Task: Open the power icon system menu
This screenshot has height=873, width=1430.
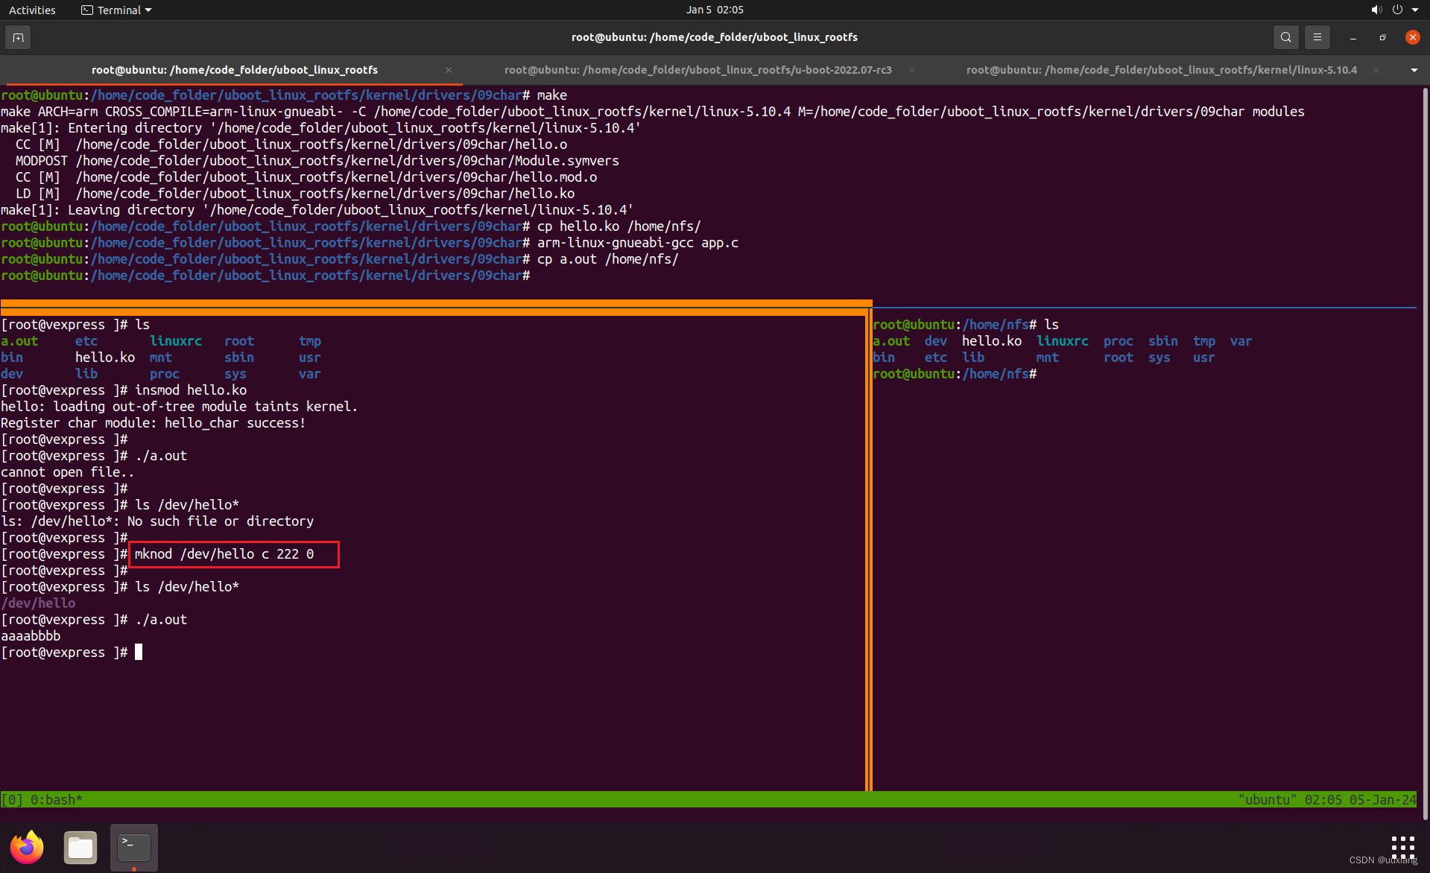Action: point(1397,10)
